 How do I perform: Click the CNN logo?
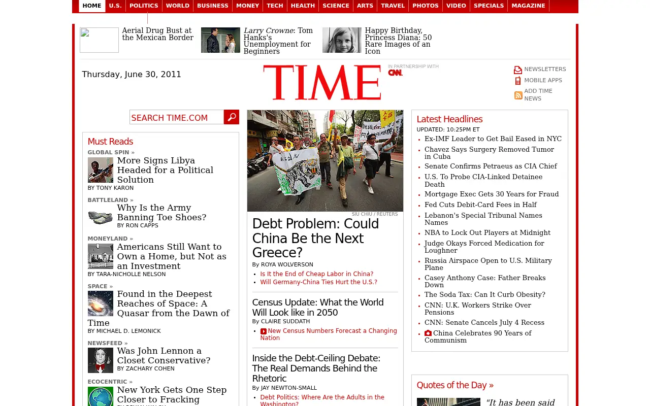(395, 73)
